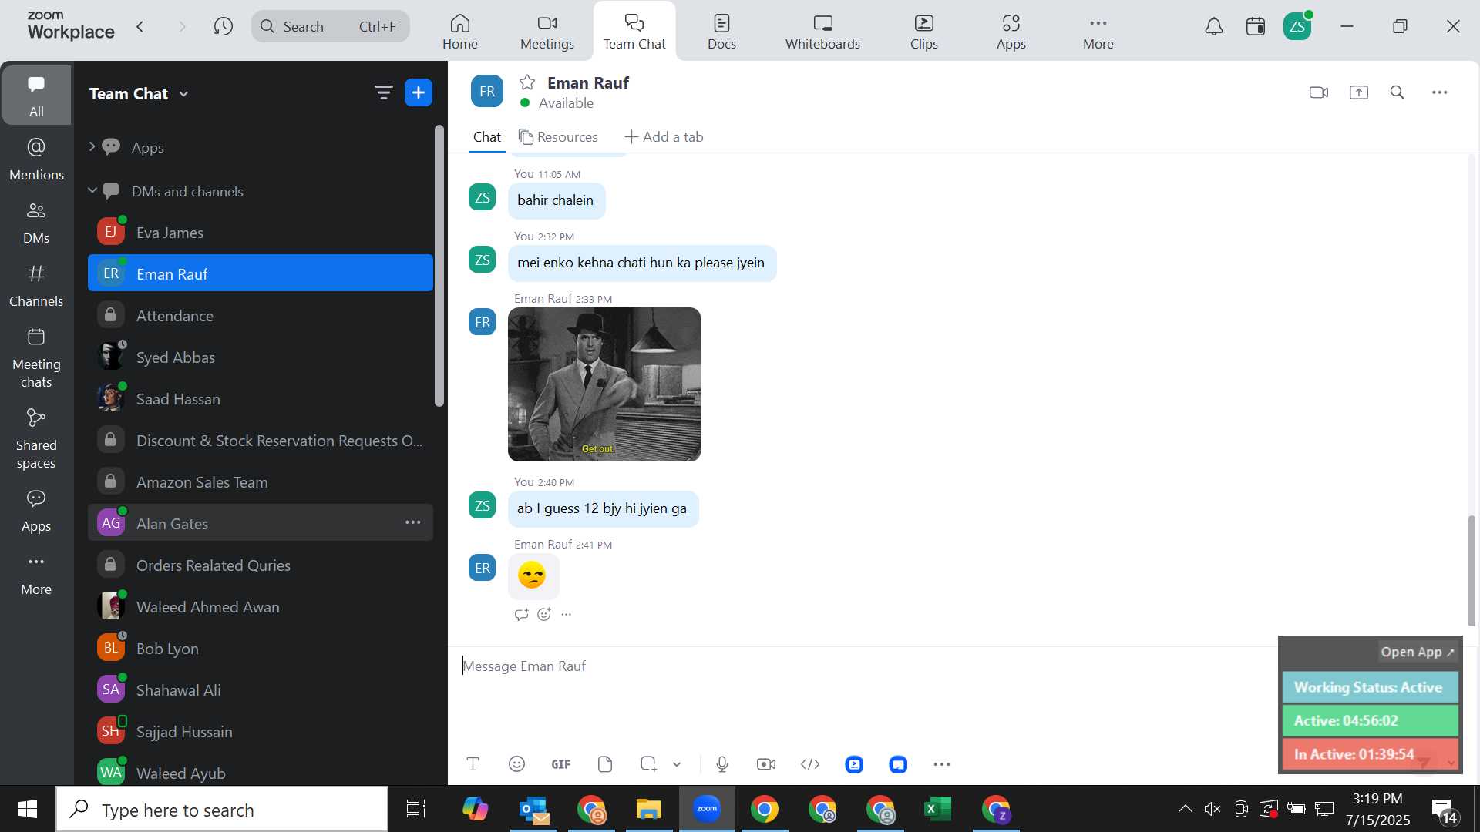Image resolution: width=1480 pixels, height=832 pixels.
Task: Go back with the left arrow
Action: 140,27
